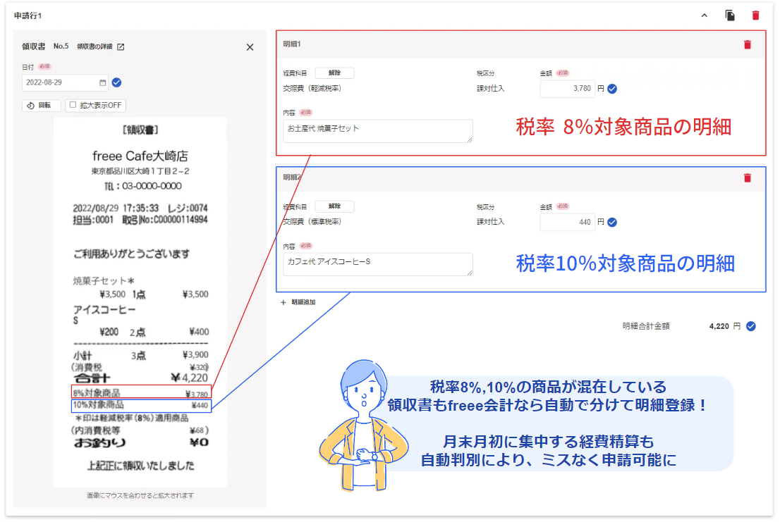Copy the 申請行1 application row
The height and width of the screenshot is (522, 780).
coord(730,15)
